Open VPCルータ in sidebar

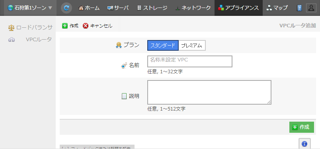point(30,40)
